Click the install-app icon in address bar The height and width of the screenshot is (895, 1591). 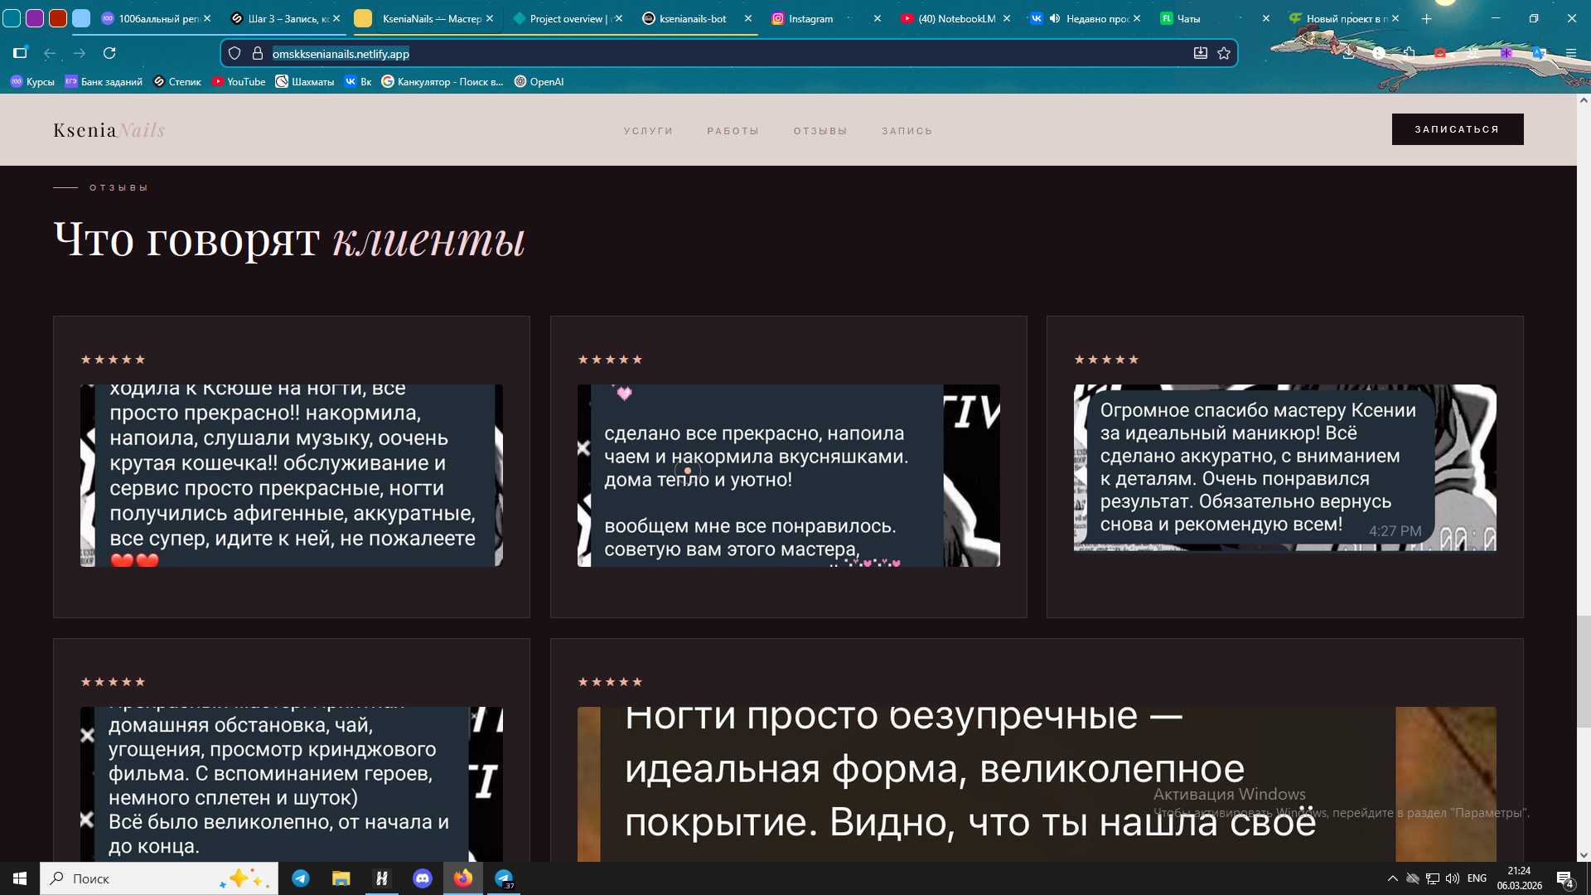coord(1200,53)
